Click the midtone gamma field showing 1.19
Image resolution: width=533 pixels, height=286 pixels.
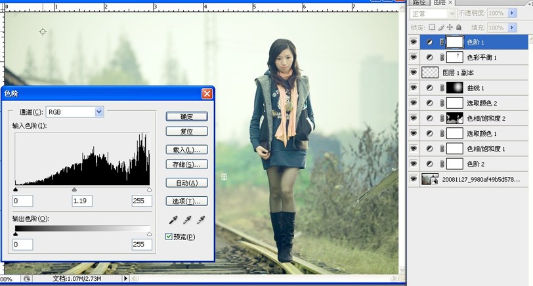click(82, 201)
